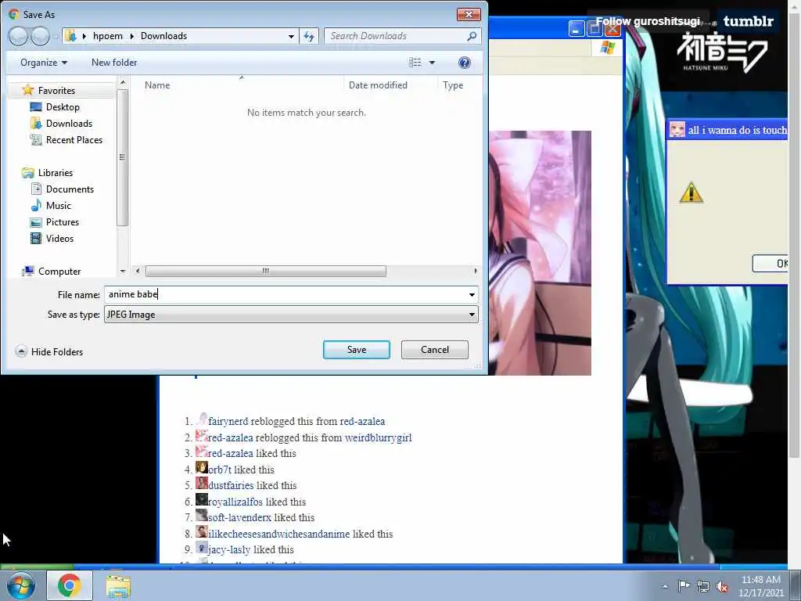Open the ilikecheesesandwichesandanime blog link
The image size is (801, 601).
tap(279, 534)
